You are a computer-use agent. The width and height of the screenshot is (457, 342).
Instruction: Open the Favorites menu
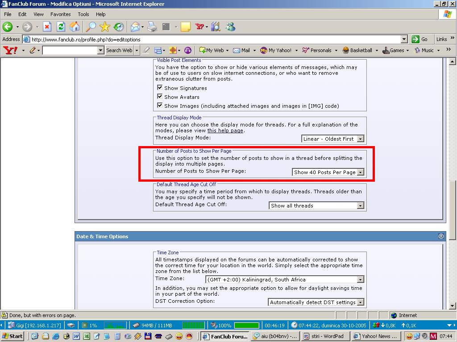pyautogui.click(x=60, y=14)
